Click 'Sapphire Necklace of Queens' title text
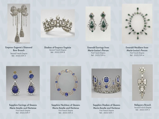 pyautogui.click(x=66, y=105)
